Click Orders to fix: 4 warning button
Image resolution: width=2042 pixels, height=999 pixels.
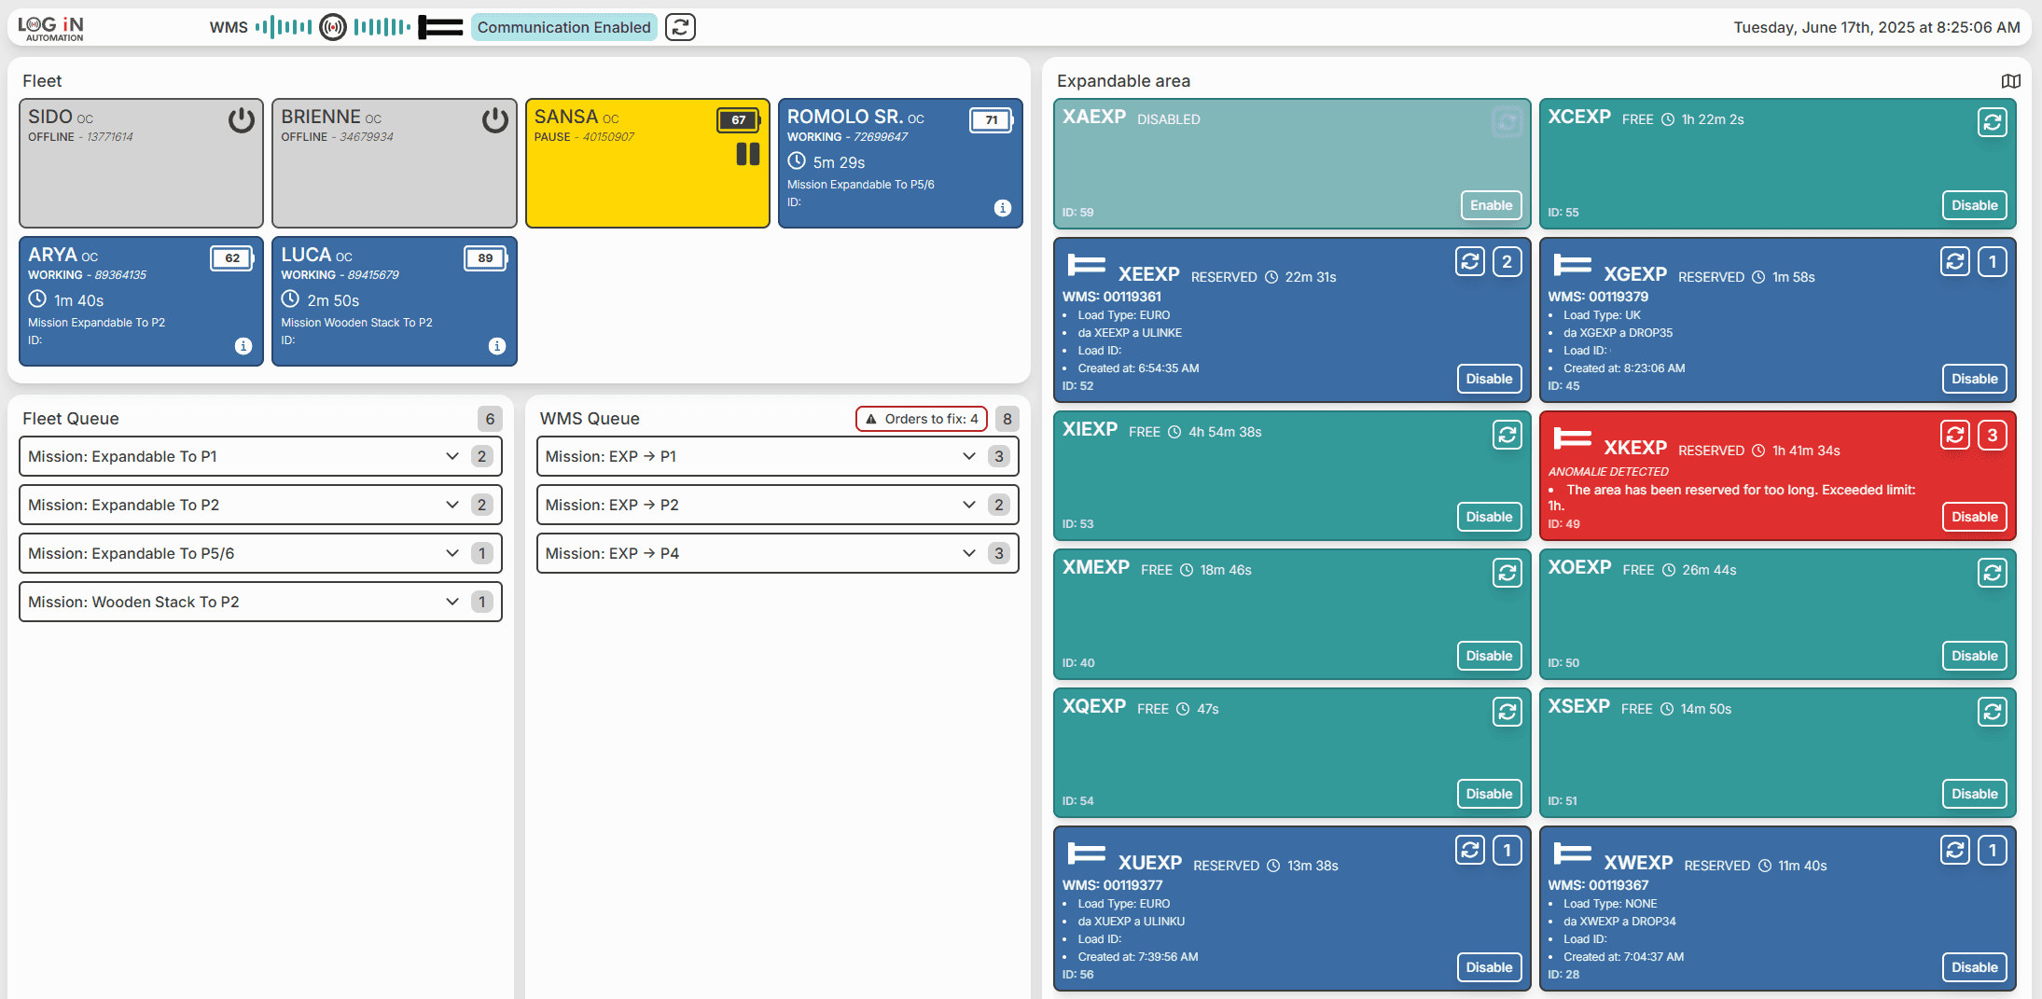coord(921,419)
